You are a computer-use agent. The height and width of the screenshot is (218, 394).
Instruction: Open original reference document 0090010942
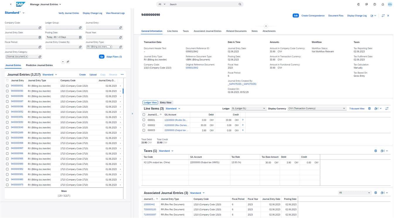point(192,68)
